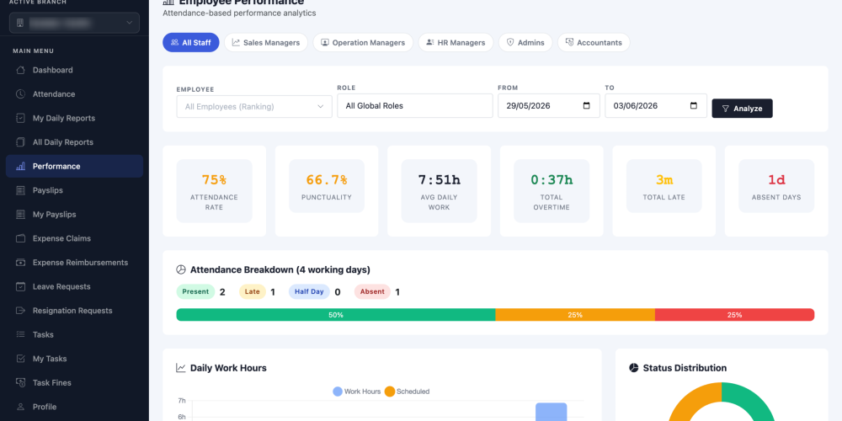The width and height of the screenshot is (842, 421).
Task: Open Task Fines menu item
Action: [x=74, y=383]
